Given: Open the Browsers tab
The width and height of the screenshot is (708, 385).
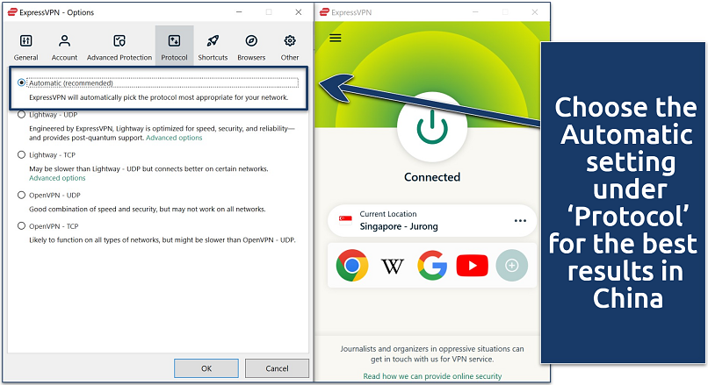Looking at the screenshot, I should click(x=251, y=46).
